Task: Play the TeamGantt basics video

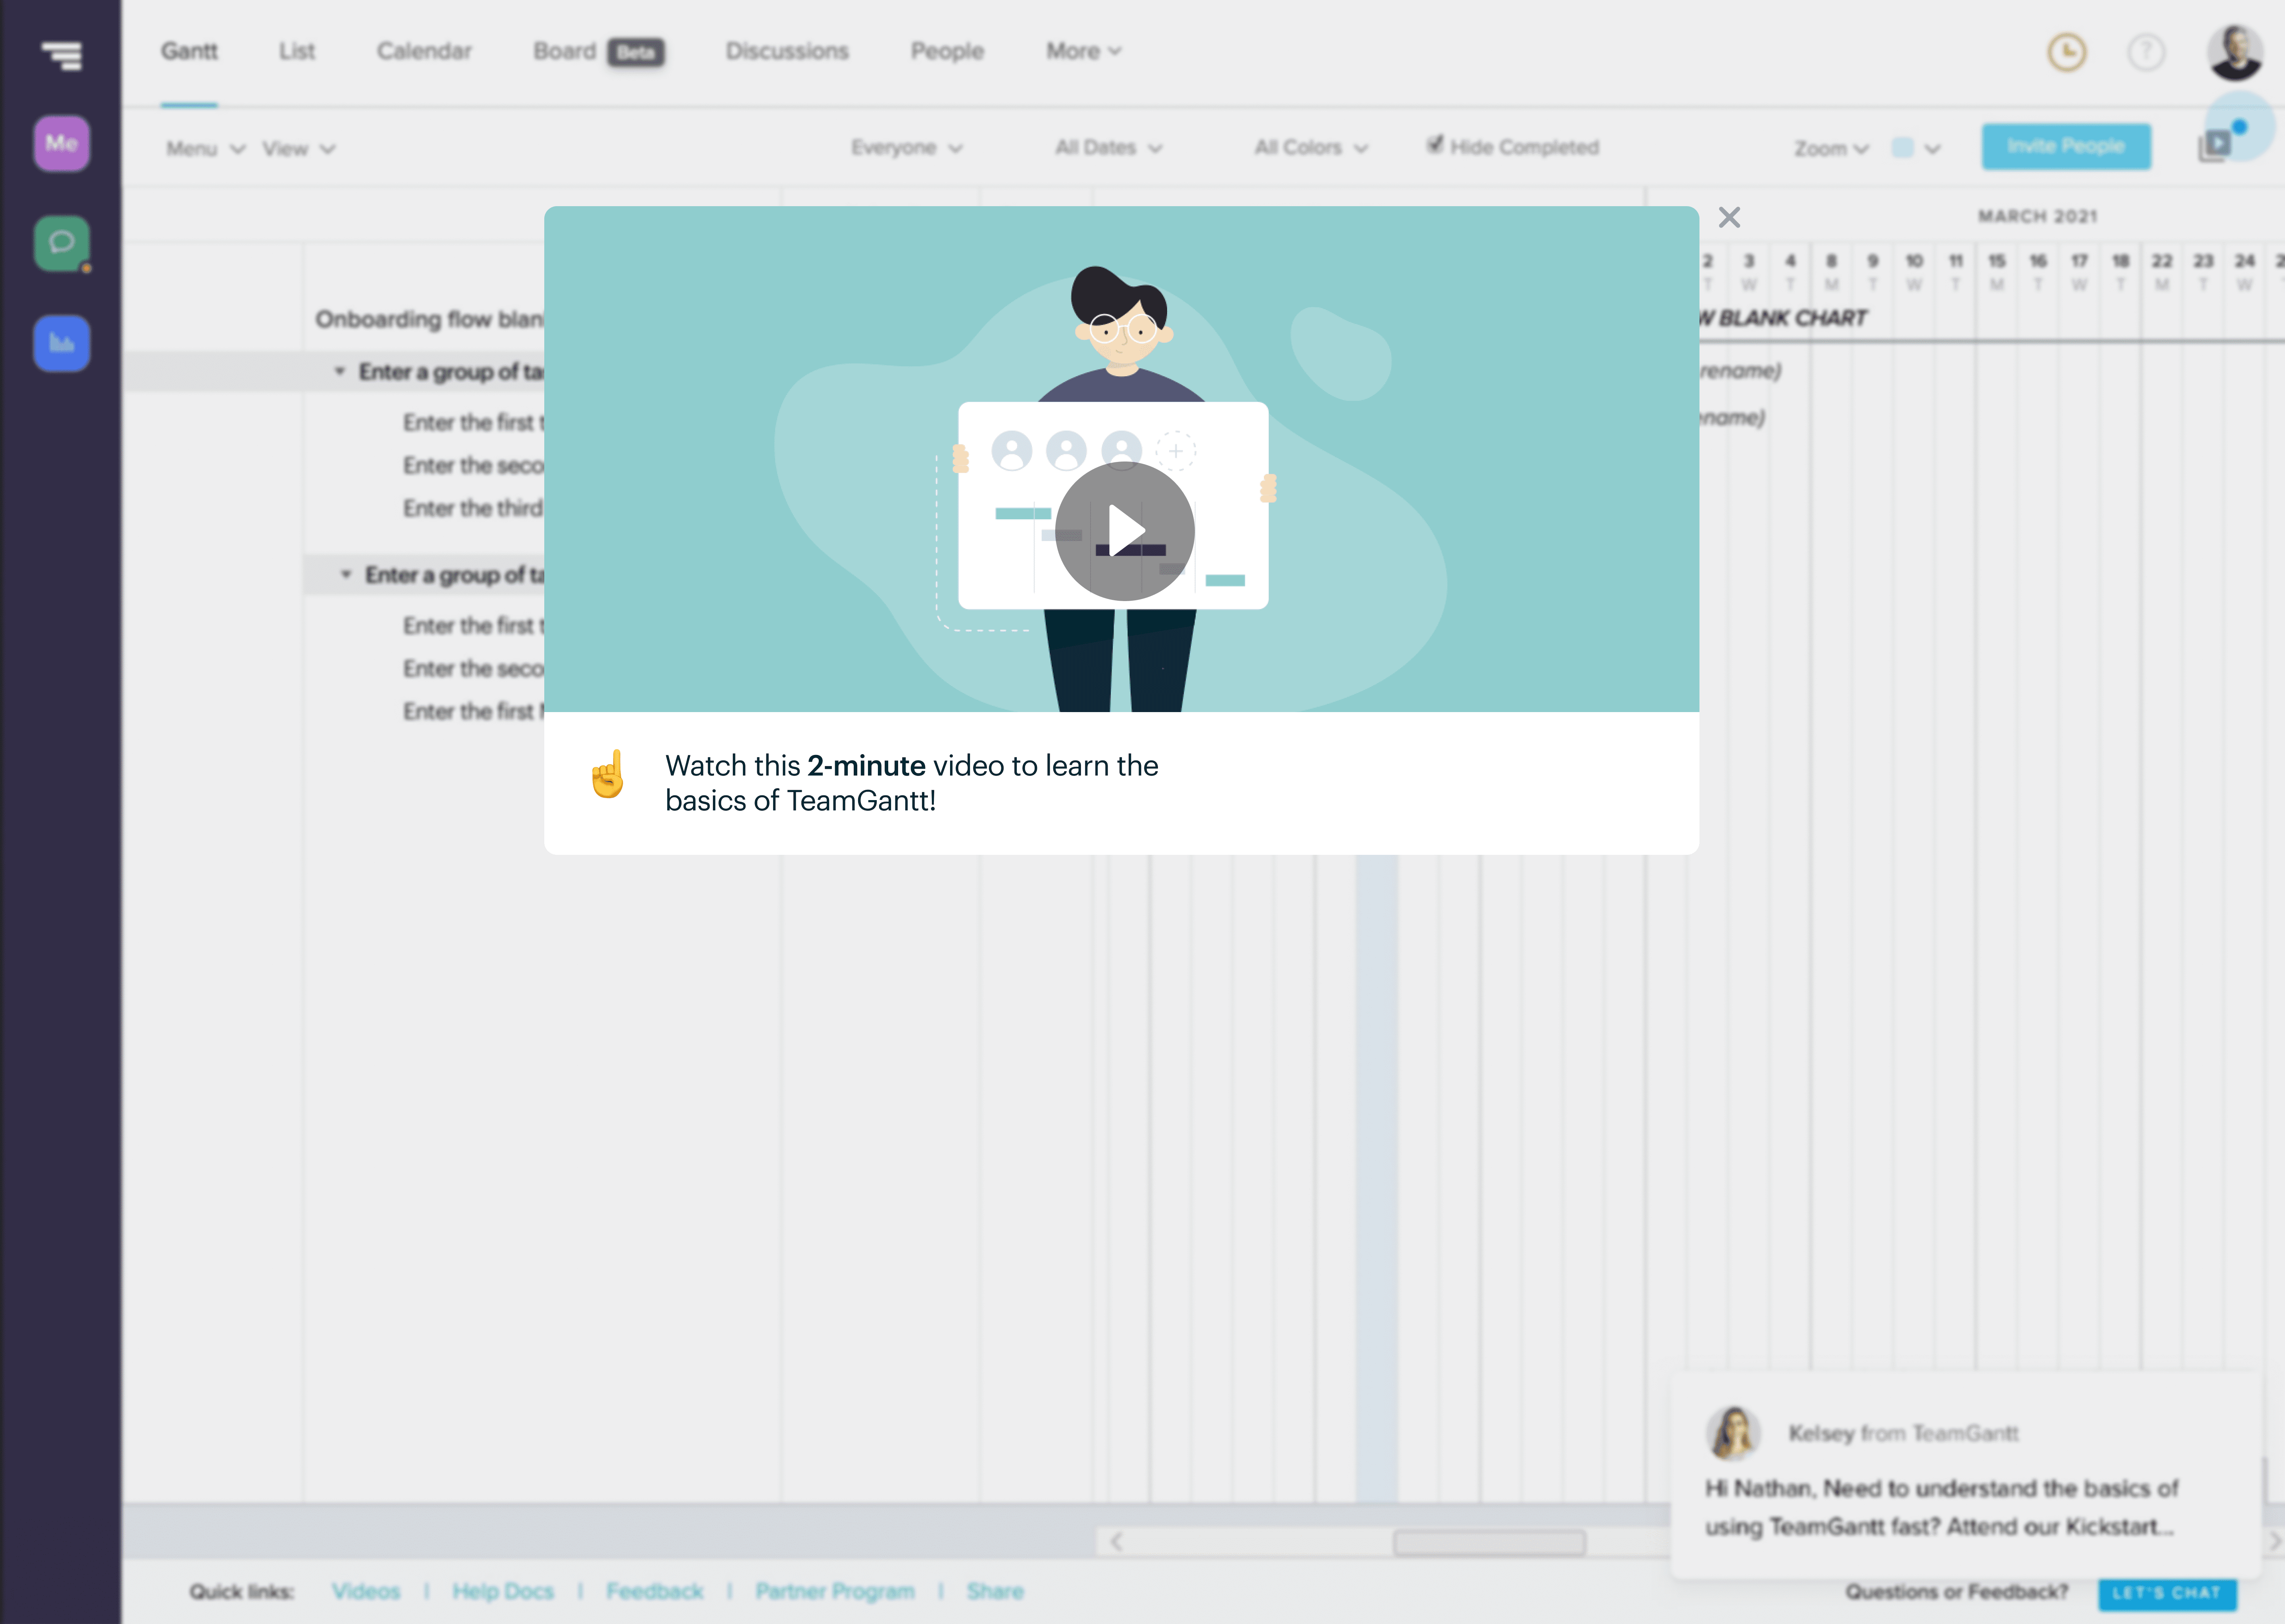Action: [x=1125, y=531]
